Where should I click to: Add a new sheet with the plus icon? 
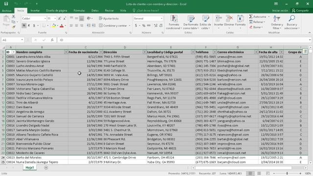click(46, 168)
